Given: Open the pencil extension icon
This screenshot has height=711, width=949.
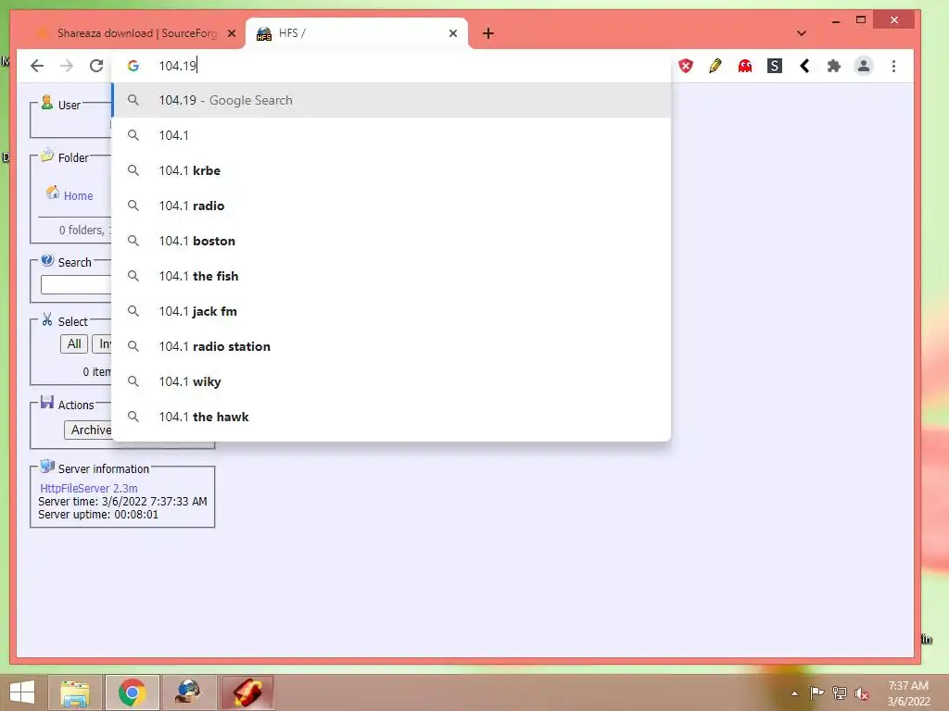Looking at the screenshot, I should (x=715, y=66).
